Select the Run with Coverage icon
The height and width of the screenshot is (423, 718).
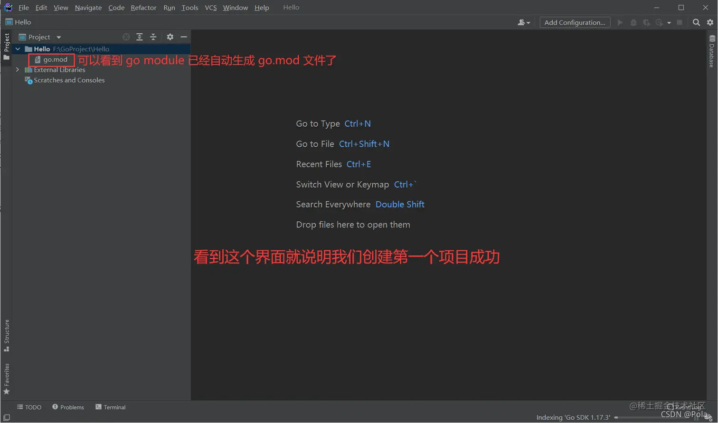click(x=646, y=22)
